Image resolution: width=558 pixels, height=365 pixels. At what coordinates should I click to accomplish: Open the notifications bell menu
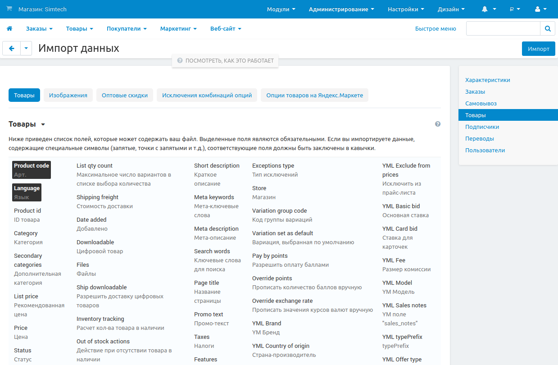tap(489, 9)
